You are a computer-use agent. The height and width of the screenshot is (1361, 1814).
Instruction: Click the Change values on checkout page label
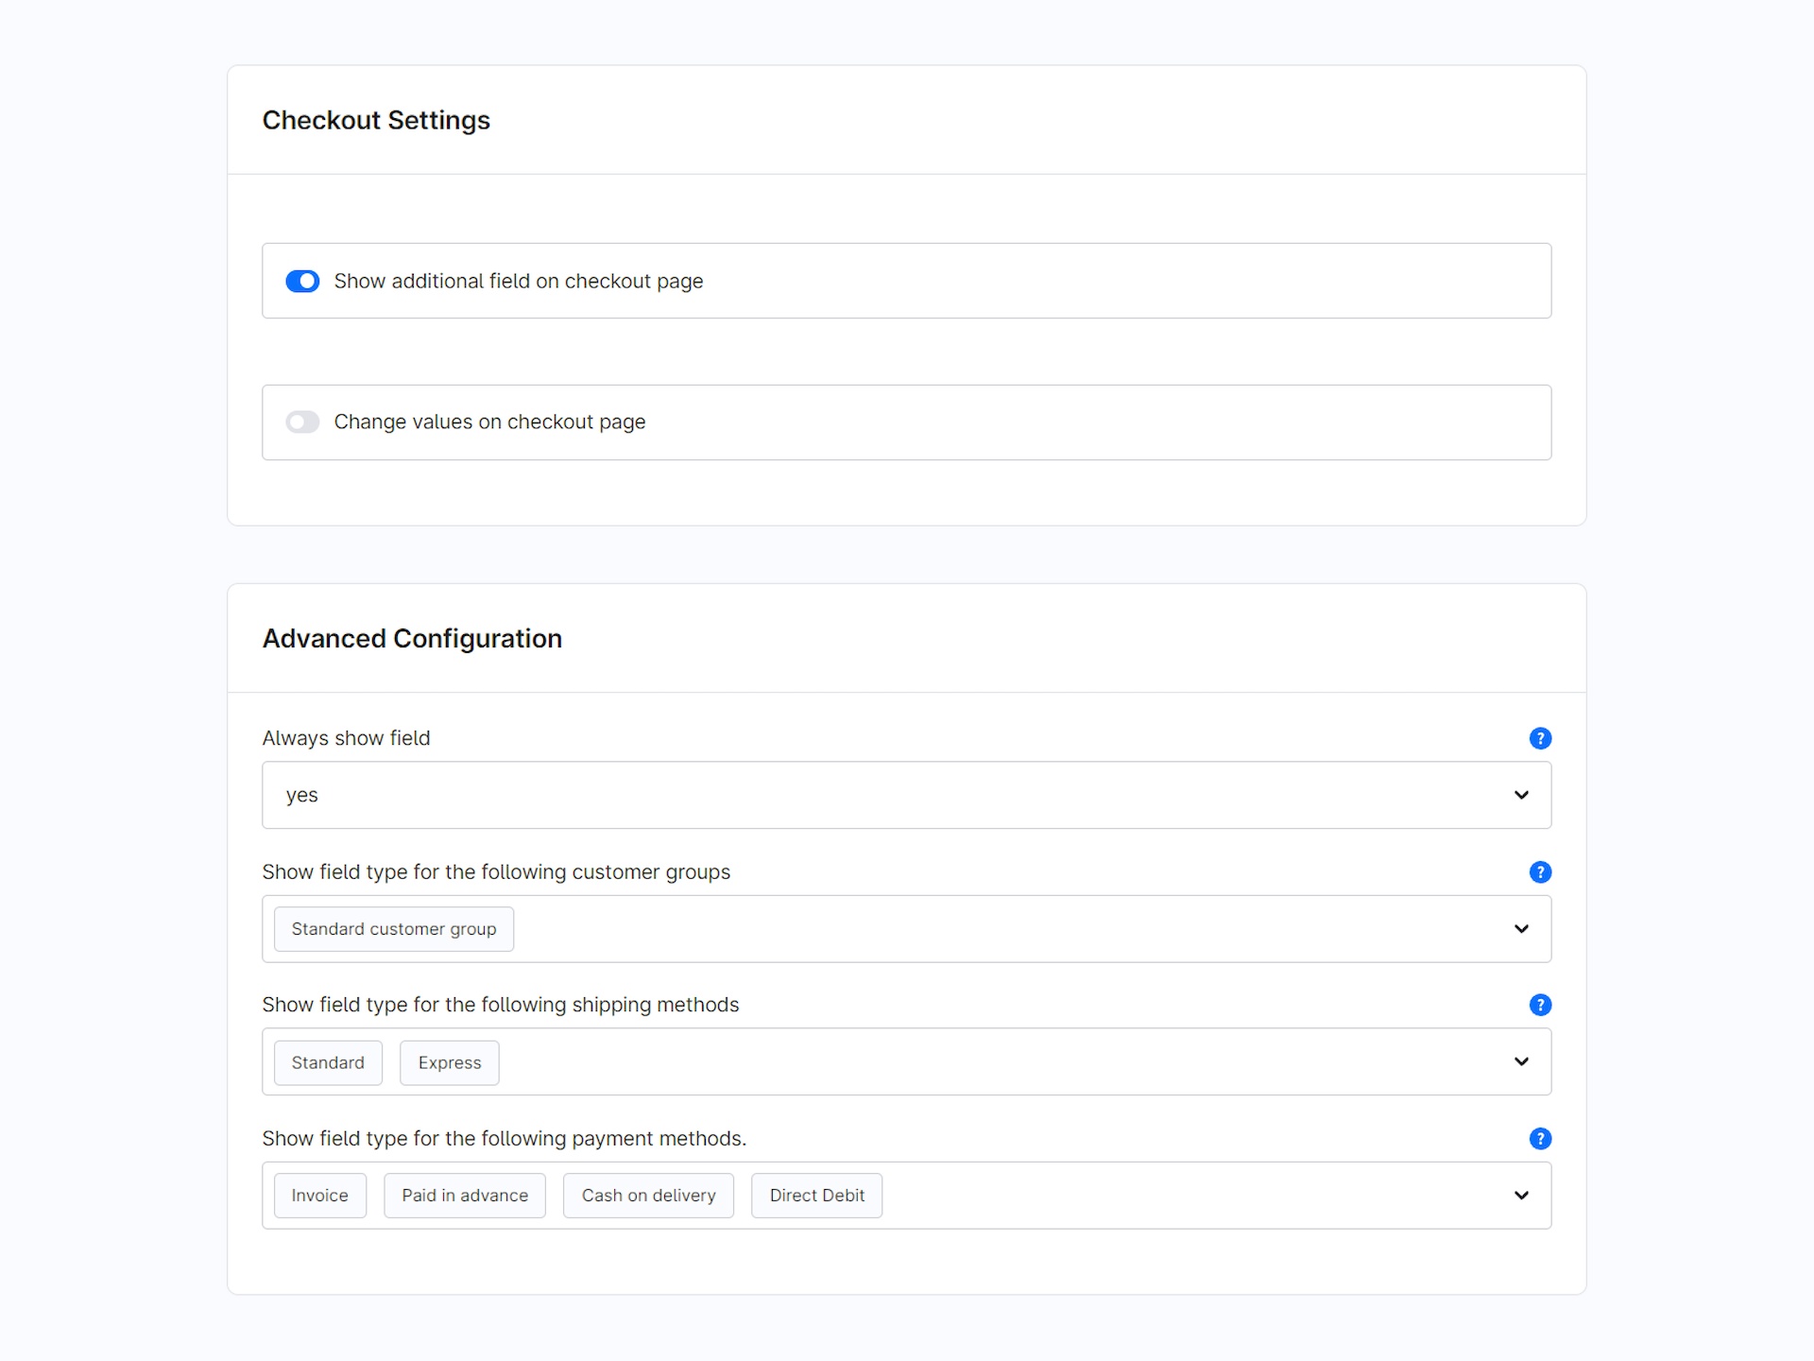click(x=489, y=422)
